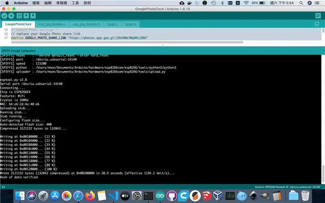
Task: Switch to the GooglePhotoClock tab
Action: click(18, 24)
